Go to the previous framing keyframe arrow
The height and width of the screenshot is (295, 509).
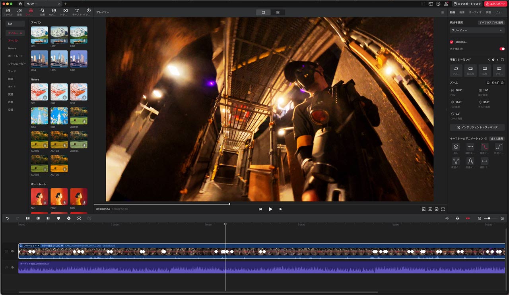click(x=489, y=60)
